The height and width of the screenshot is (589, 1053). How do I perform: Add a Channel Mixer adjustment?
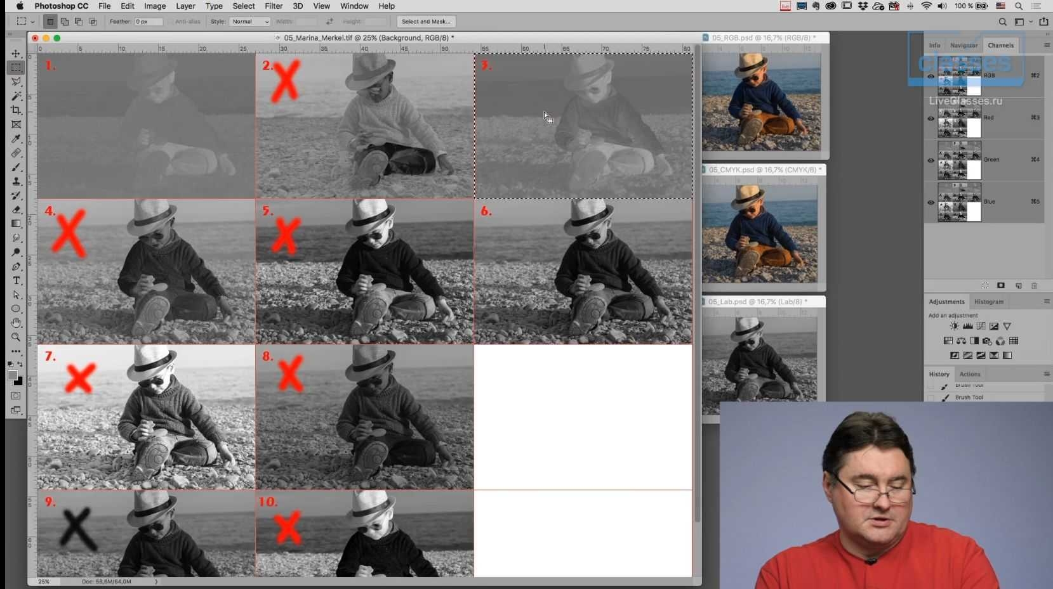tap(1000, 341)
